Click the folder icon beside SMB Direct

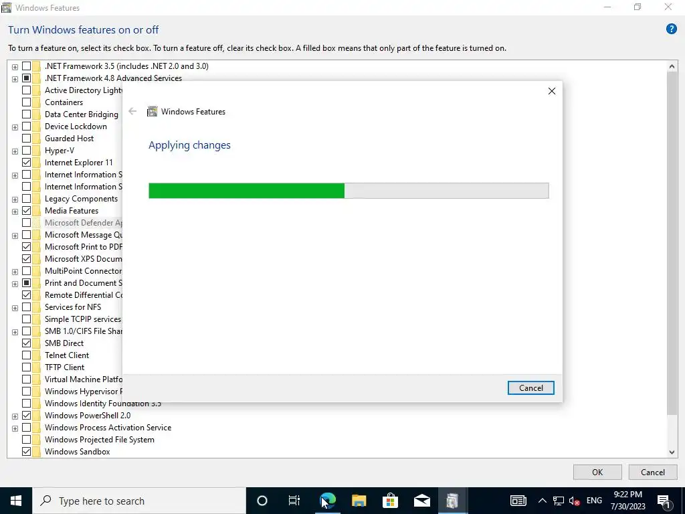tap(36, 343)
